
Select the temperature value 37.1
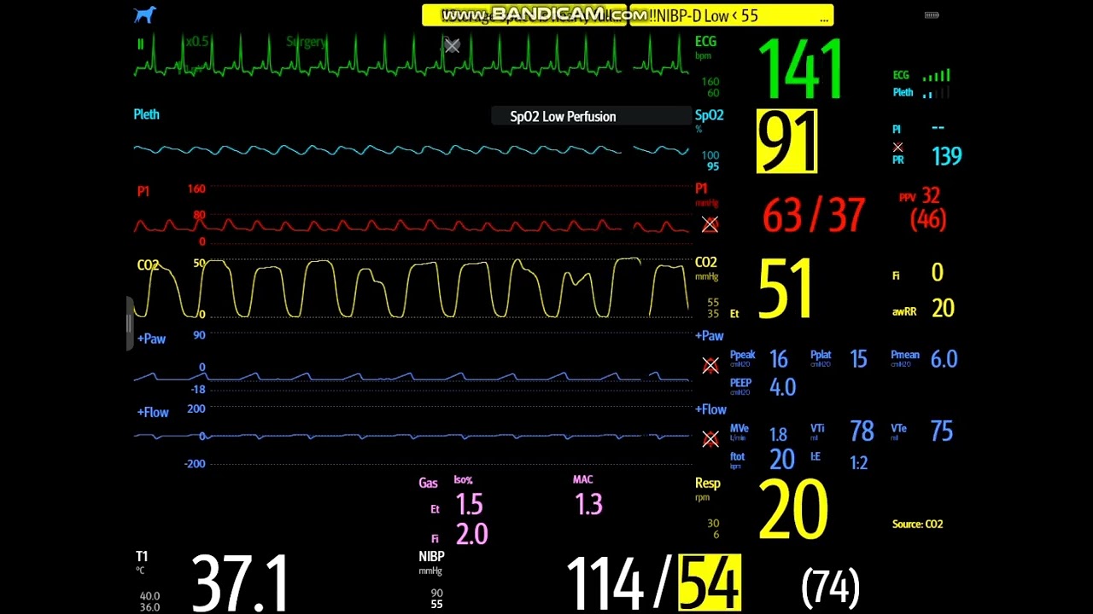pyautogui.click(x=240, y=584)
